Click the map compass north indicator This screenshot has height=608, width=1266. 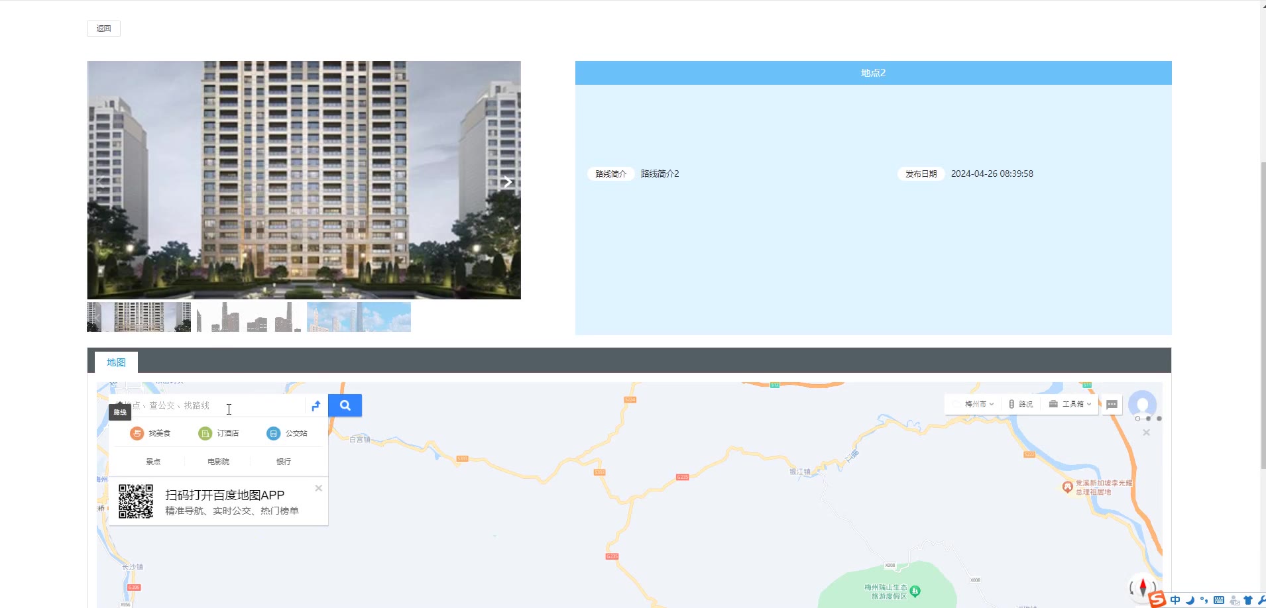click(1143, 587)
